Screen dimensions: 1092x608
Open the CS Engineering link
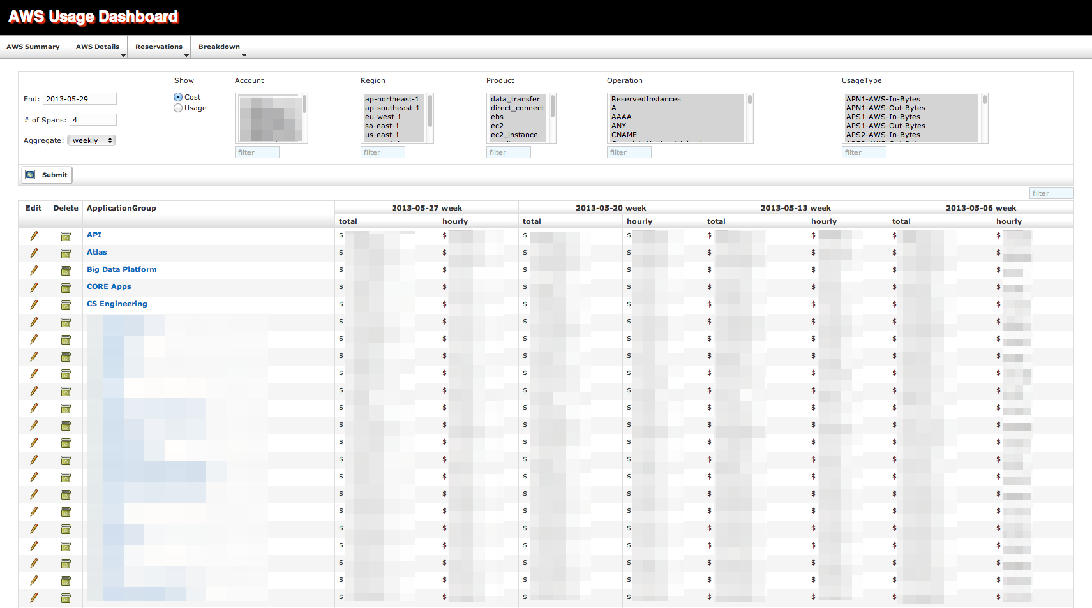[x=117, y=304]
